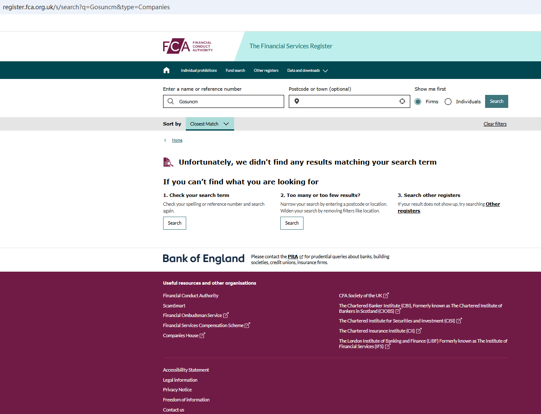
Task: Open the ScamSmart footer link
Action: (174, 306)
